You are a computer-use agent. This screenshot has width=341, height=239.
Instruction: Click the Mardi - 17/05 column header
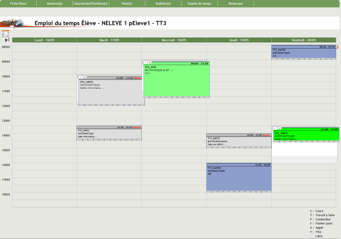tap(109, 40)
